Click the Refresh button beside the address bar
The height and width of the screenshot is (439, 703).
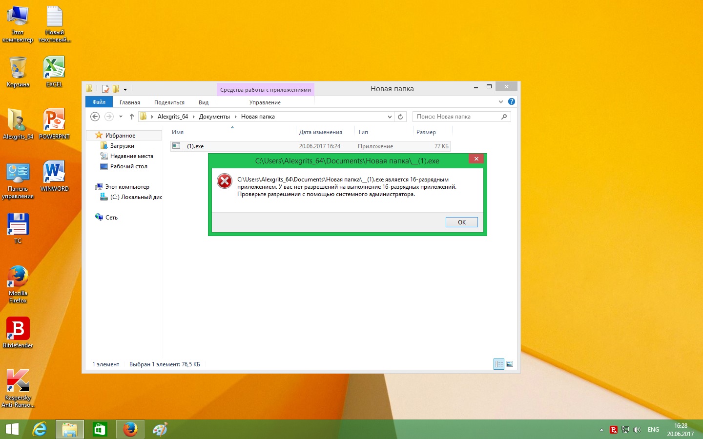400,117
